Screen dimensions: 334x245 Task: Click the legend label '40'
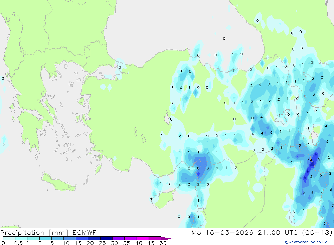pos(139,243)
